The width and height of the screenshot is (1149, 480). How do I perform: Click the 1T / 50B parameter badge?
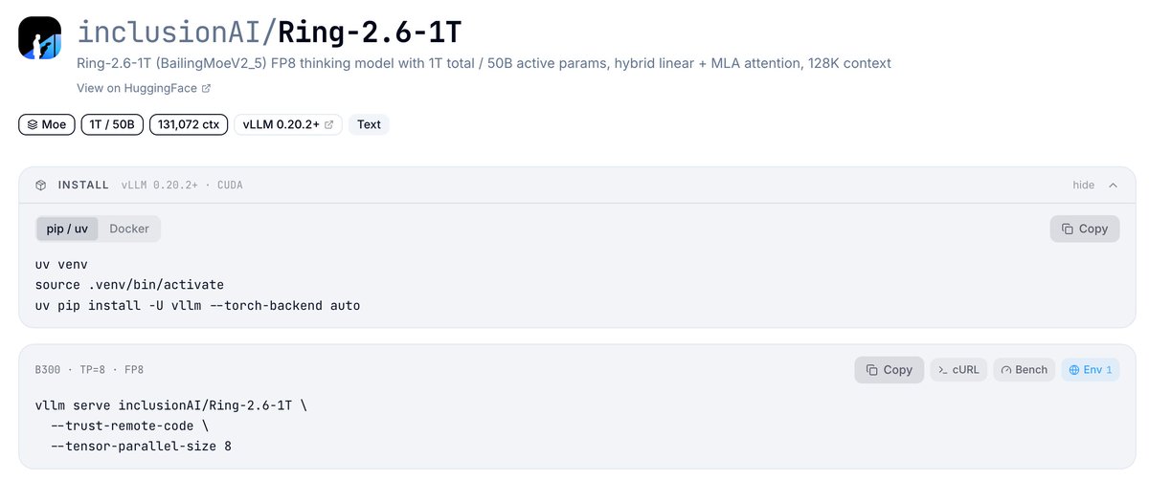[x=112, y=124]
